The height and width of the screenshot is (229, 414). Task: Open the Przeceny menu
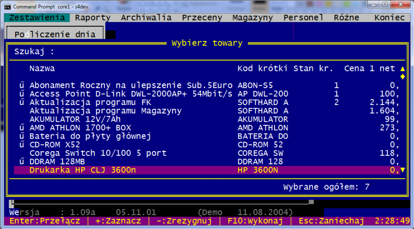tap(202, 18)
